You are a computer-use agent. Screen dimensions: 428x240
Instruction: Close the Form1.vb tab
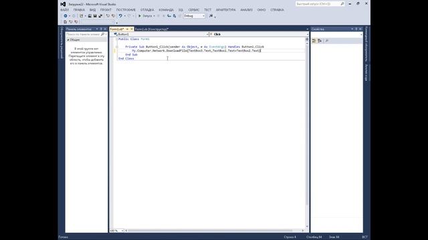132,29
